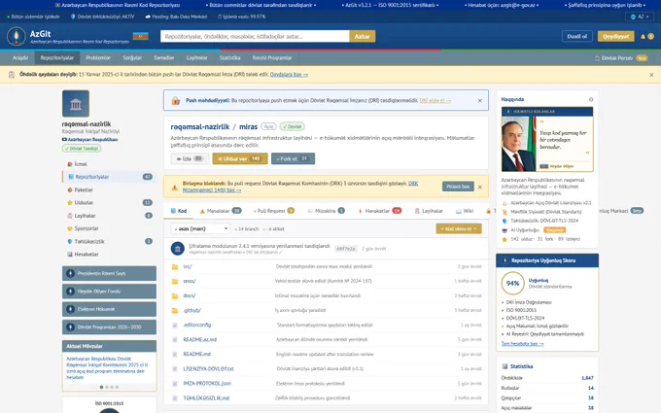Click the src/ folder icon
The width and height of the screenshot is (661, 413).
click(x=175, y=267)
